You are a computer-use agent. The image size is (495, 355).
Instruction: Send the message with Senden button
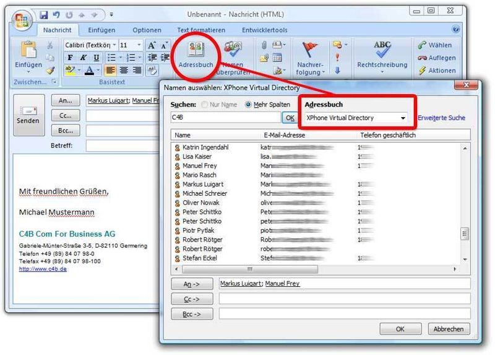(28, 115)
